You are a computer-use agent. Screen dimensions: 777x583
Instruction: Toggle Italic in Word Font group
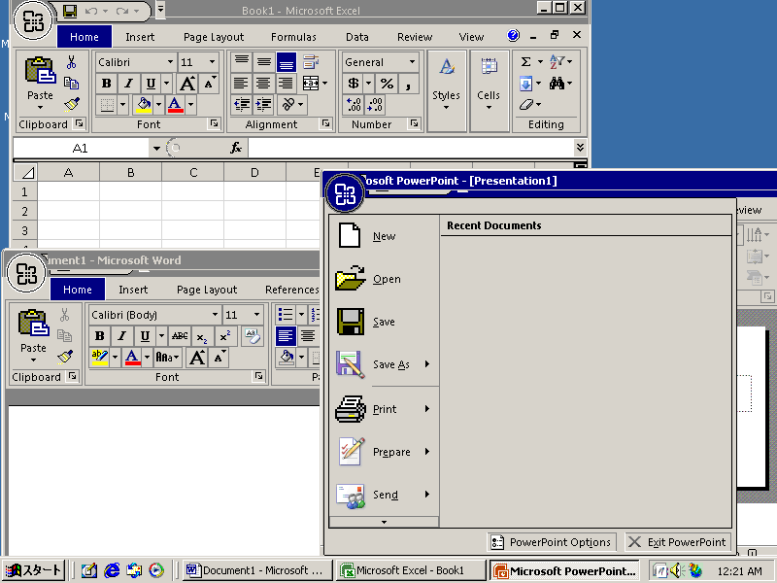121,336
